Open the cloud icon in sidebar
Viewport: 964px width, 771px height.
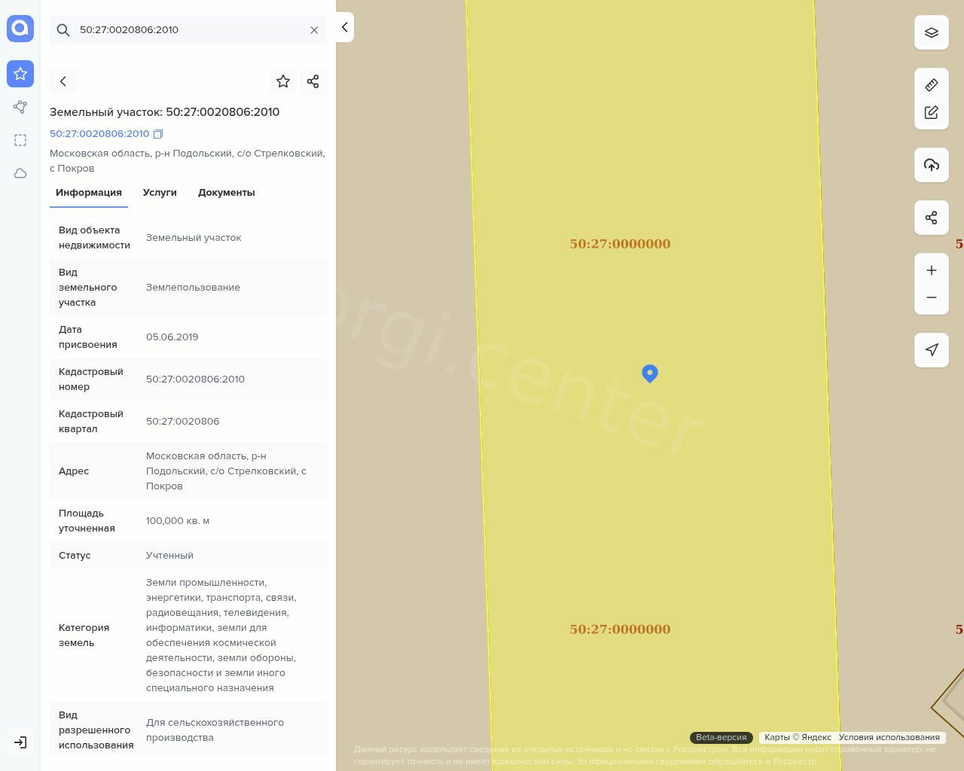click(x=20, y=173)
